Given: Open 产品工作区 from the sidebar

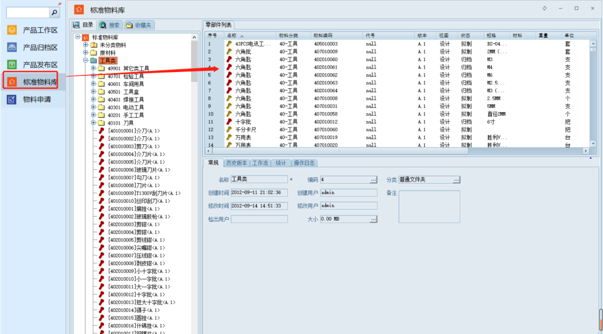Looking at the screenshot, I should pos(40,30).
